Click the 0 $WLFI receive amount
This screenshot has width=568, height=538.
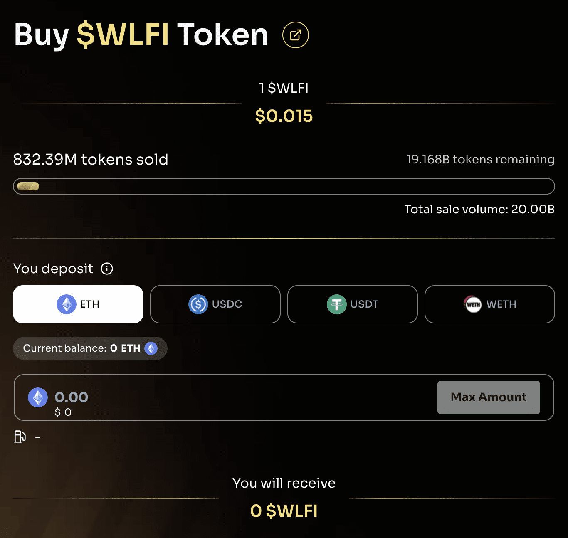pos(284,511)
